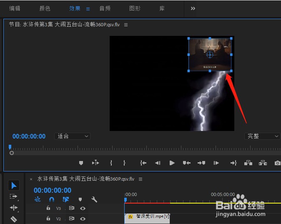Select the 智深受训.mp4 clip on V2
This screenshot has height=224, width=281.
pos(147,219)
